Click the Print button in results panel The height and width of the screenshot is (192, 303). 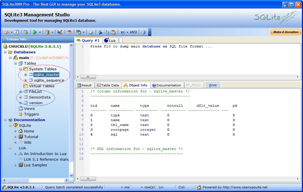coord(213,85)
